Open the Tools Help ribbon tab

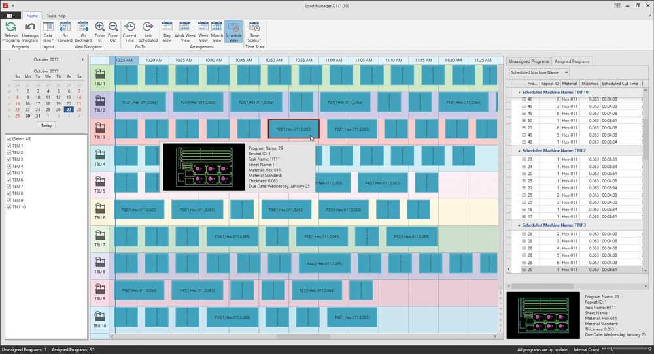[x=56, y=15]
